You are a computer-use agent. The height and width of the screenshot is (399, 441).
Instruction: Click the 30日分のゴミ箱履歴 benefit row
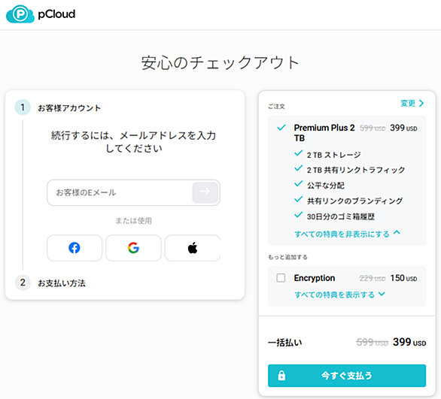tap(334, 216)
